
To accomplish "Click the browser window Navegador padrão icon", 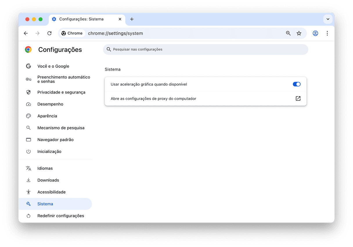I will point(28,140).
